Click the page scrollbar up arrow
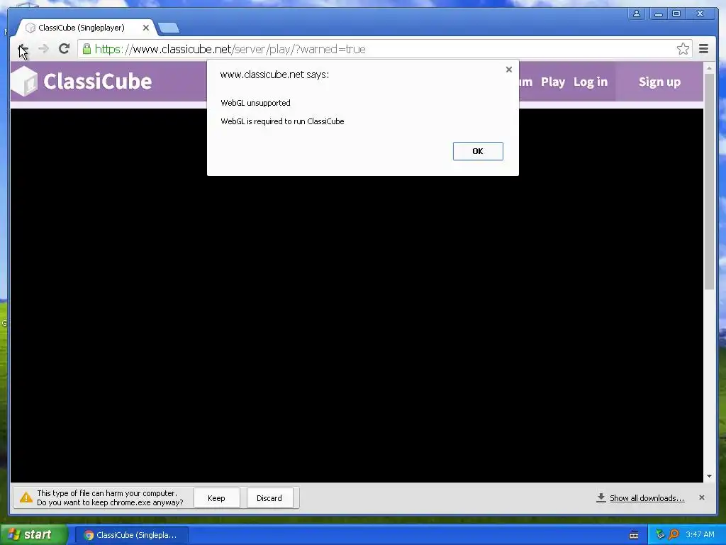The height and width of the screenshot is (545, 726). click(709, 68)
